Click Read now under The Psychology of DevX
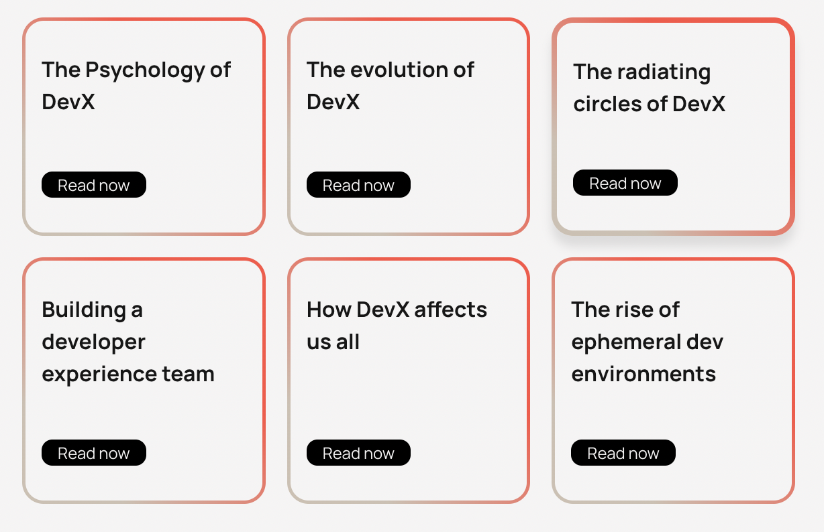 pos(93,184)
